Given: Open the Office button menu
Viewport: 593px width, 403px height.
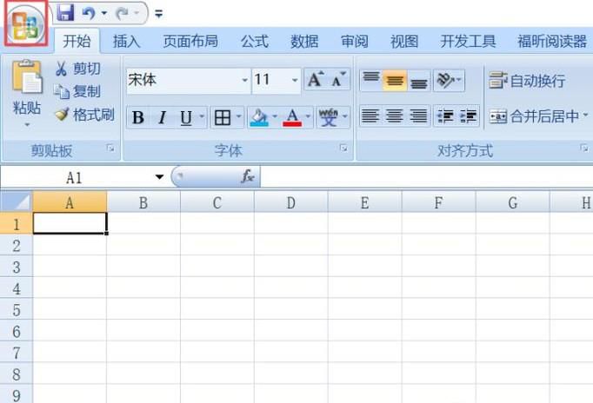Looking at the screenshot, I should pos(26,23).
